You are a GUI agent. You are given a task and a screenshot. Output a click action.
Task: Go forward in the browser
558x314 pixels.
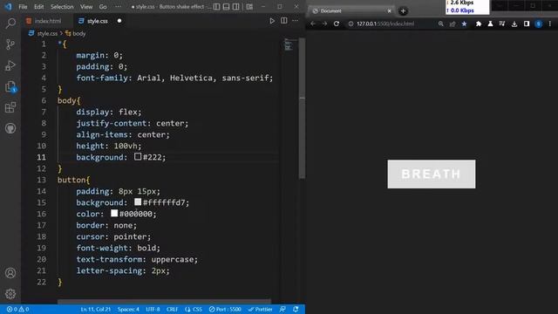point(324,24)
